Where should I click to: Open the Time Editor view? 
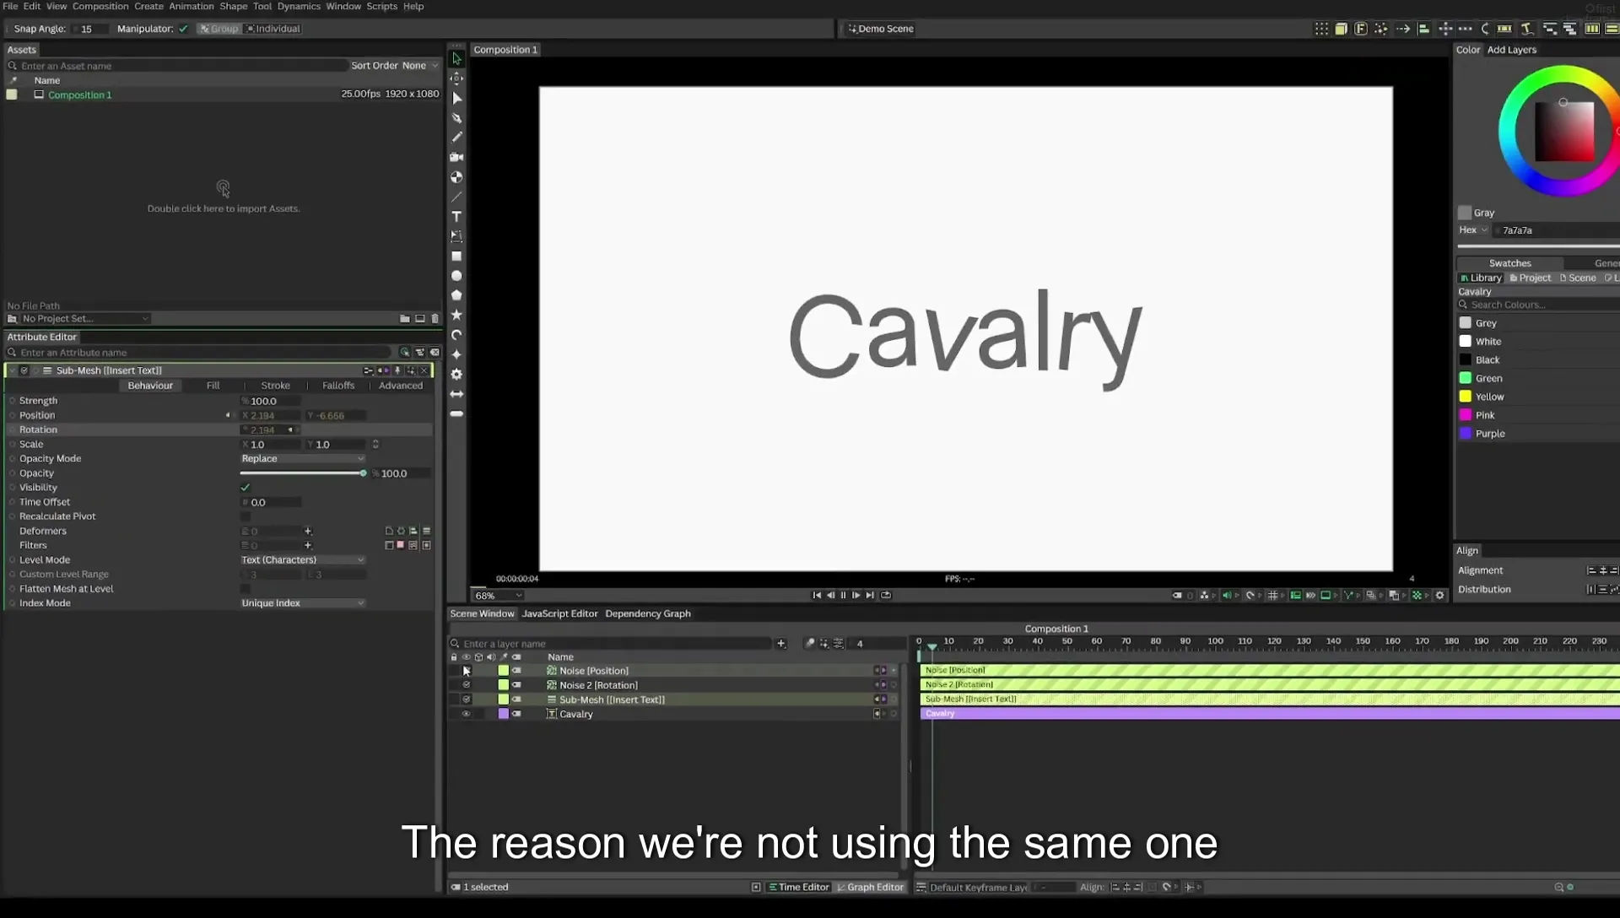798,888
